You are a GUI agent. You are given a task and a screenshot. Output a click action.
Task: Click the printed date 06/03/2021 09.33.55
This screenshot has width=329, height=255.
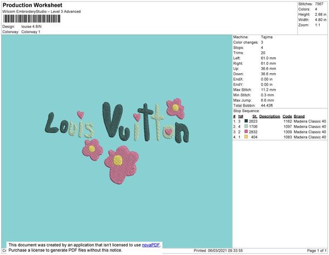[225, 251]
